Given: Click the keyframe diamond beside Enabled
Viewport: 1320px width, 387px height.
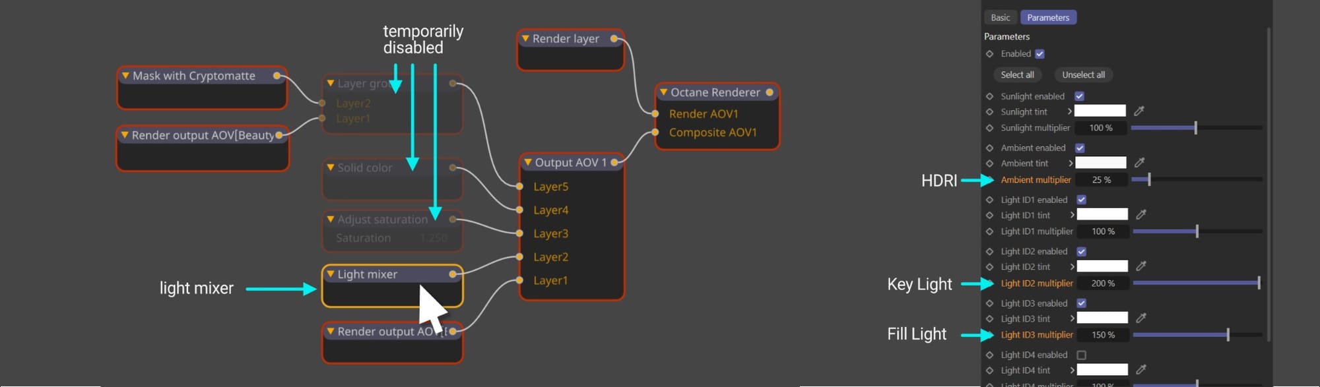Looking at the screenshot, I should pos(989,54).
